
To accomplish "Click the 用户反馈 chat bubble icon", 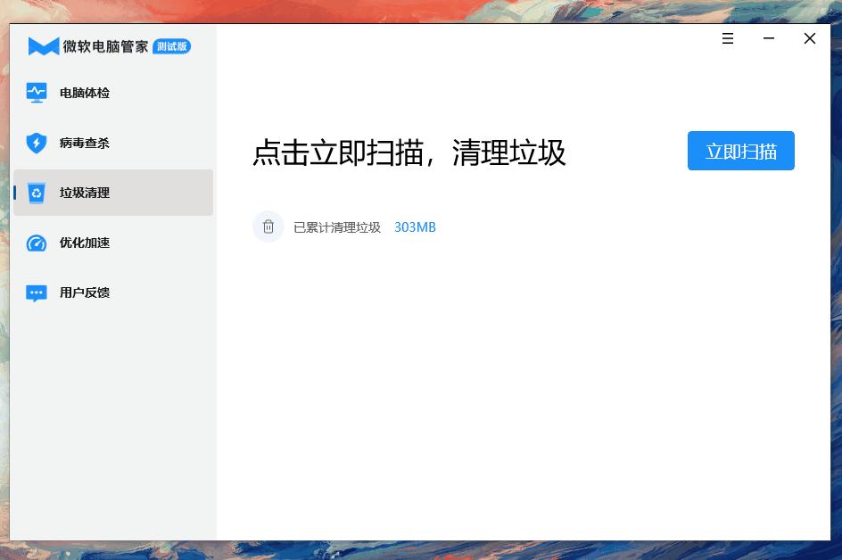I will (x=37, y=293).
